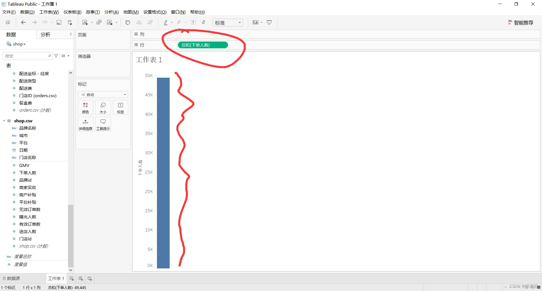The image size is (542, 291).
Task: Redo with the forward arrow icon
Action: 34,22
